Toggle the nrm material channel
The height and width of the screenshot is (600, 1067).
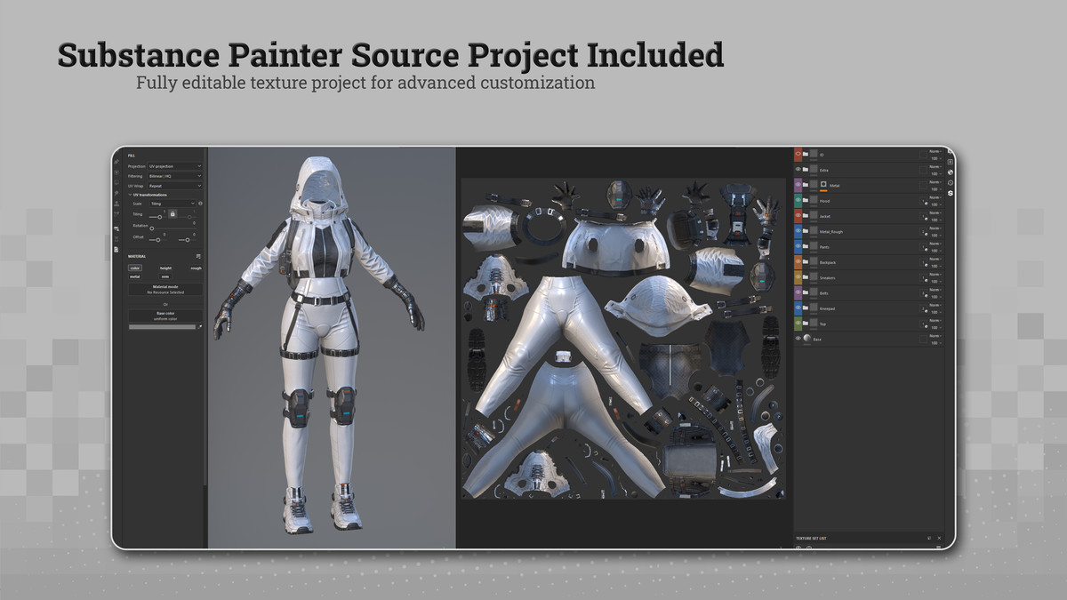tap(165, 276)
